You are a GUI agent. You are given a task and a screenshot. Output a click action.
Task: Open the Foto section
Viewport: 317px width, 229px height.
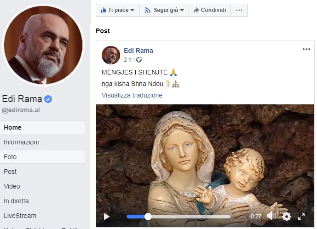point(10,157)
